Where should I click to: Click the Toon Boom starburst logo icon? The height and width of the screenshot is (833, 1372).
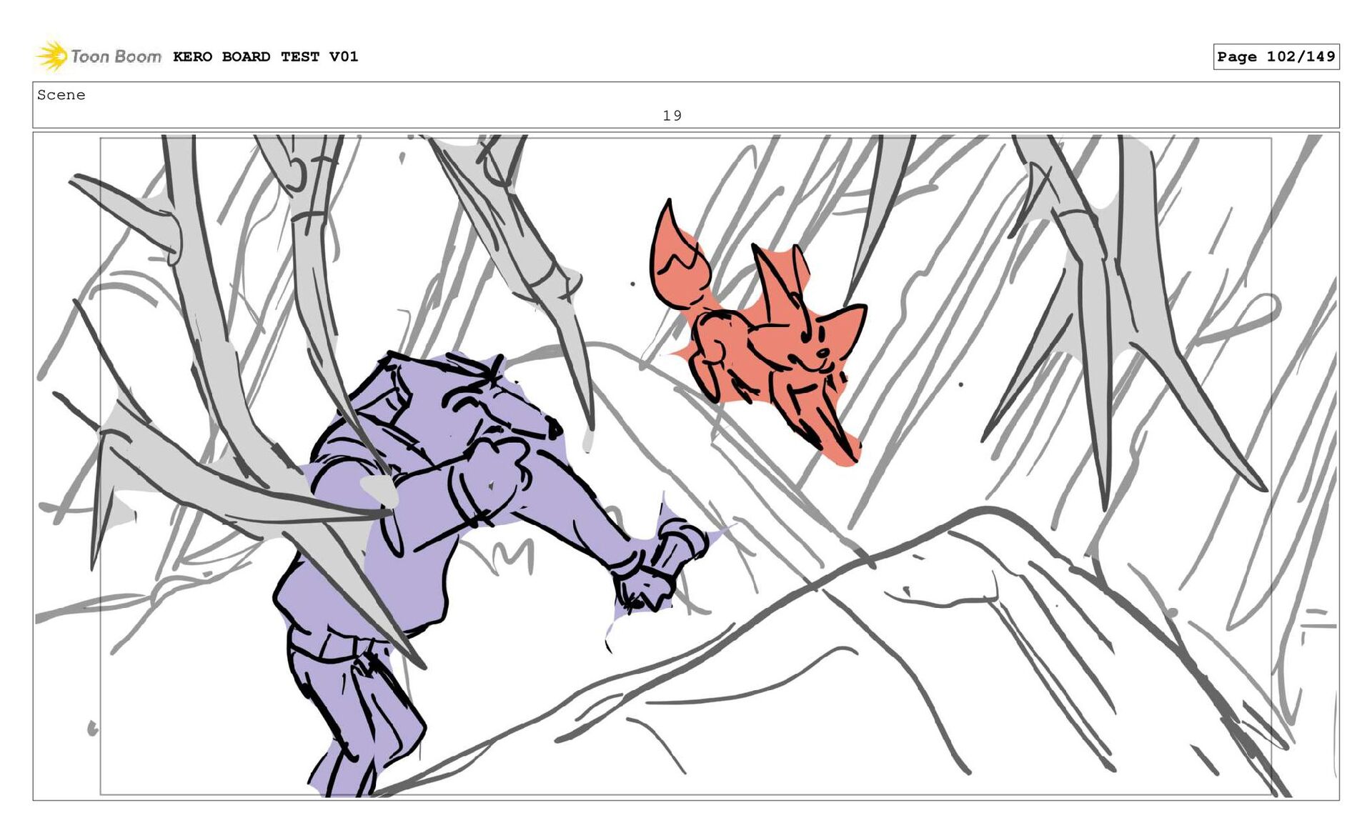tap(51, 56)
